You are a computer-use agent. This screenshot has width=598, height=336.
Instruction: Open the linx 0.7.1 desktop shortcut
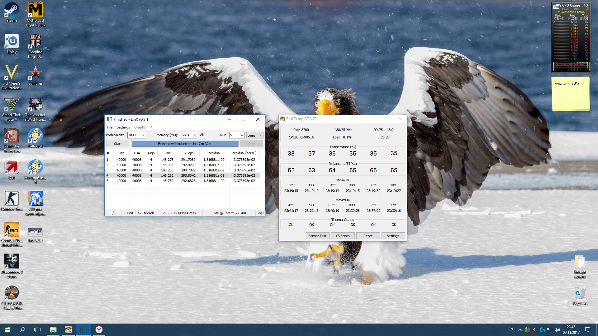click(35, 233)
